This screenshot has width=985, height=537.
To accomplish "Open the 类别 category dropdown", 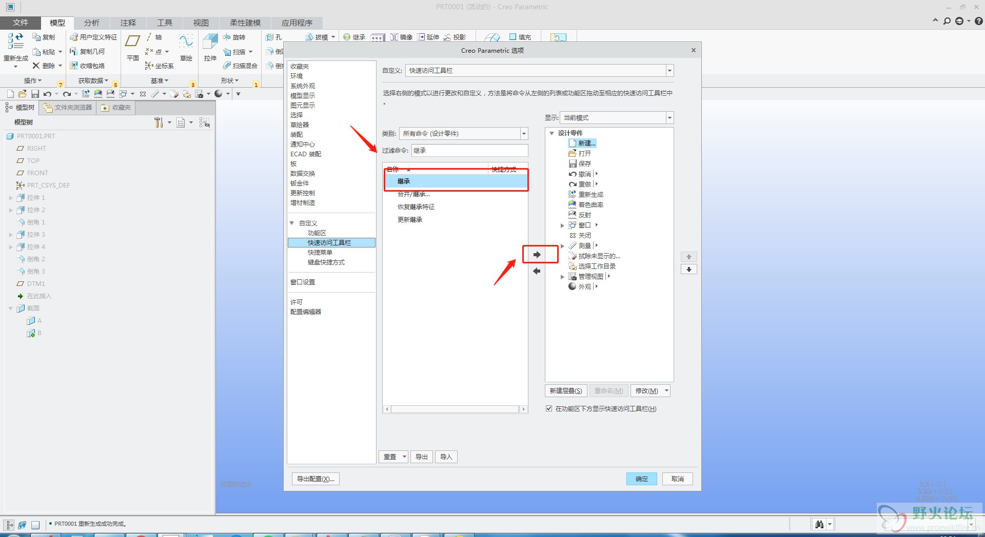I will [x=524, y=134].
